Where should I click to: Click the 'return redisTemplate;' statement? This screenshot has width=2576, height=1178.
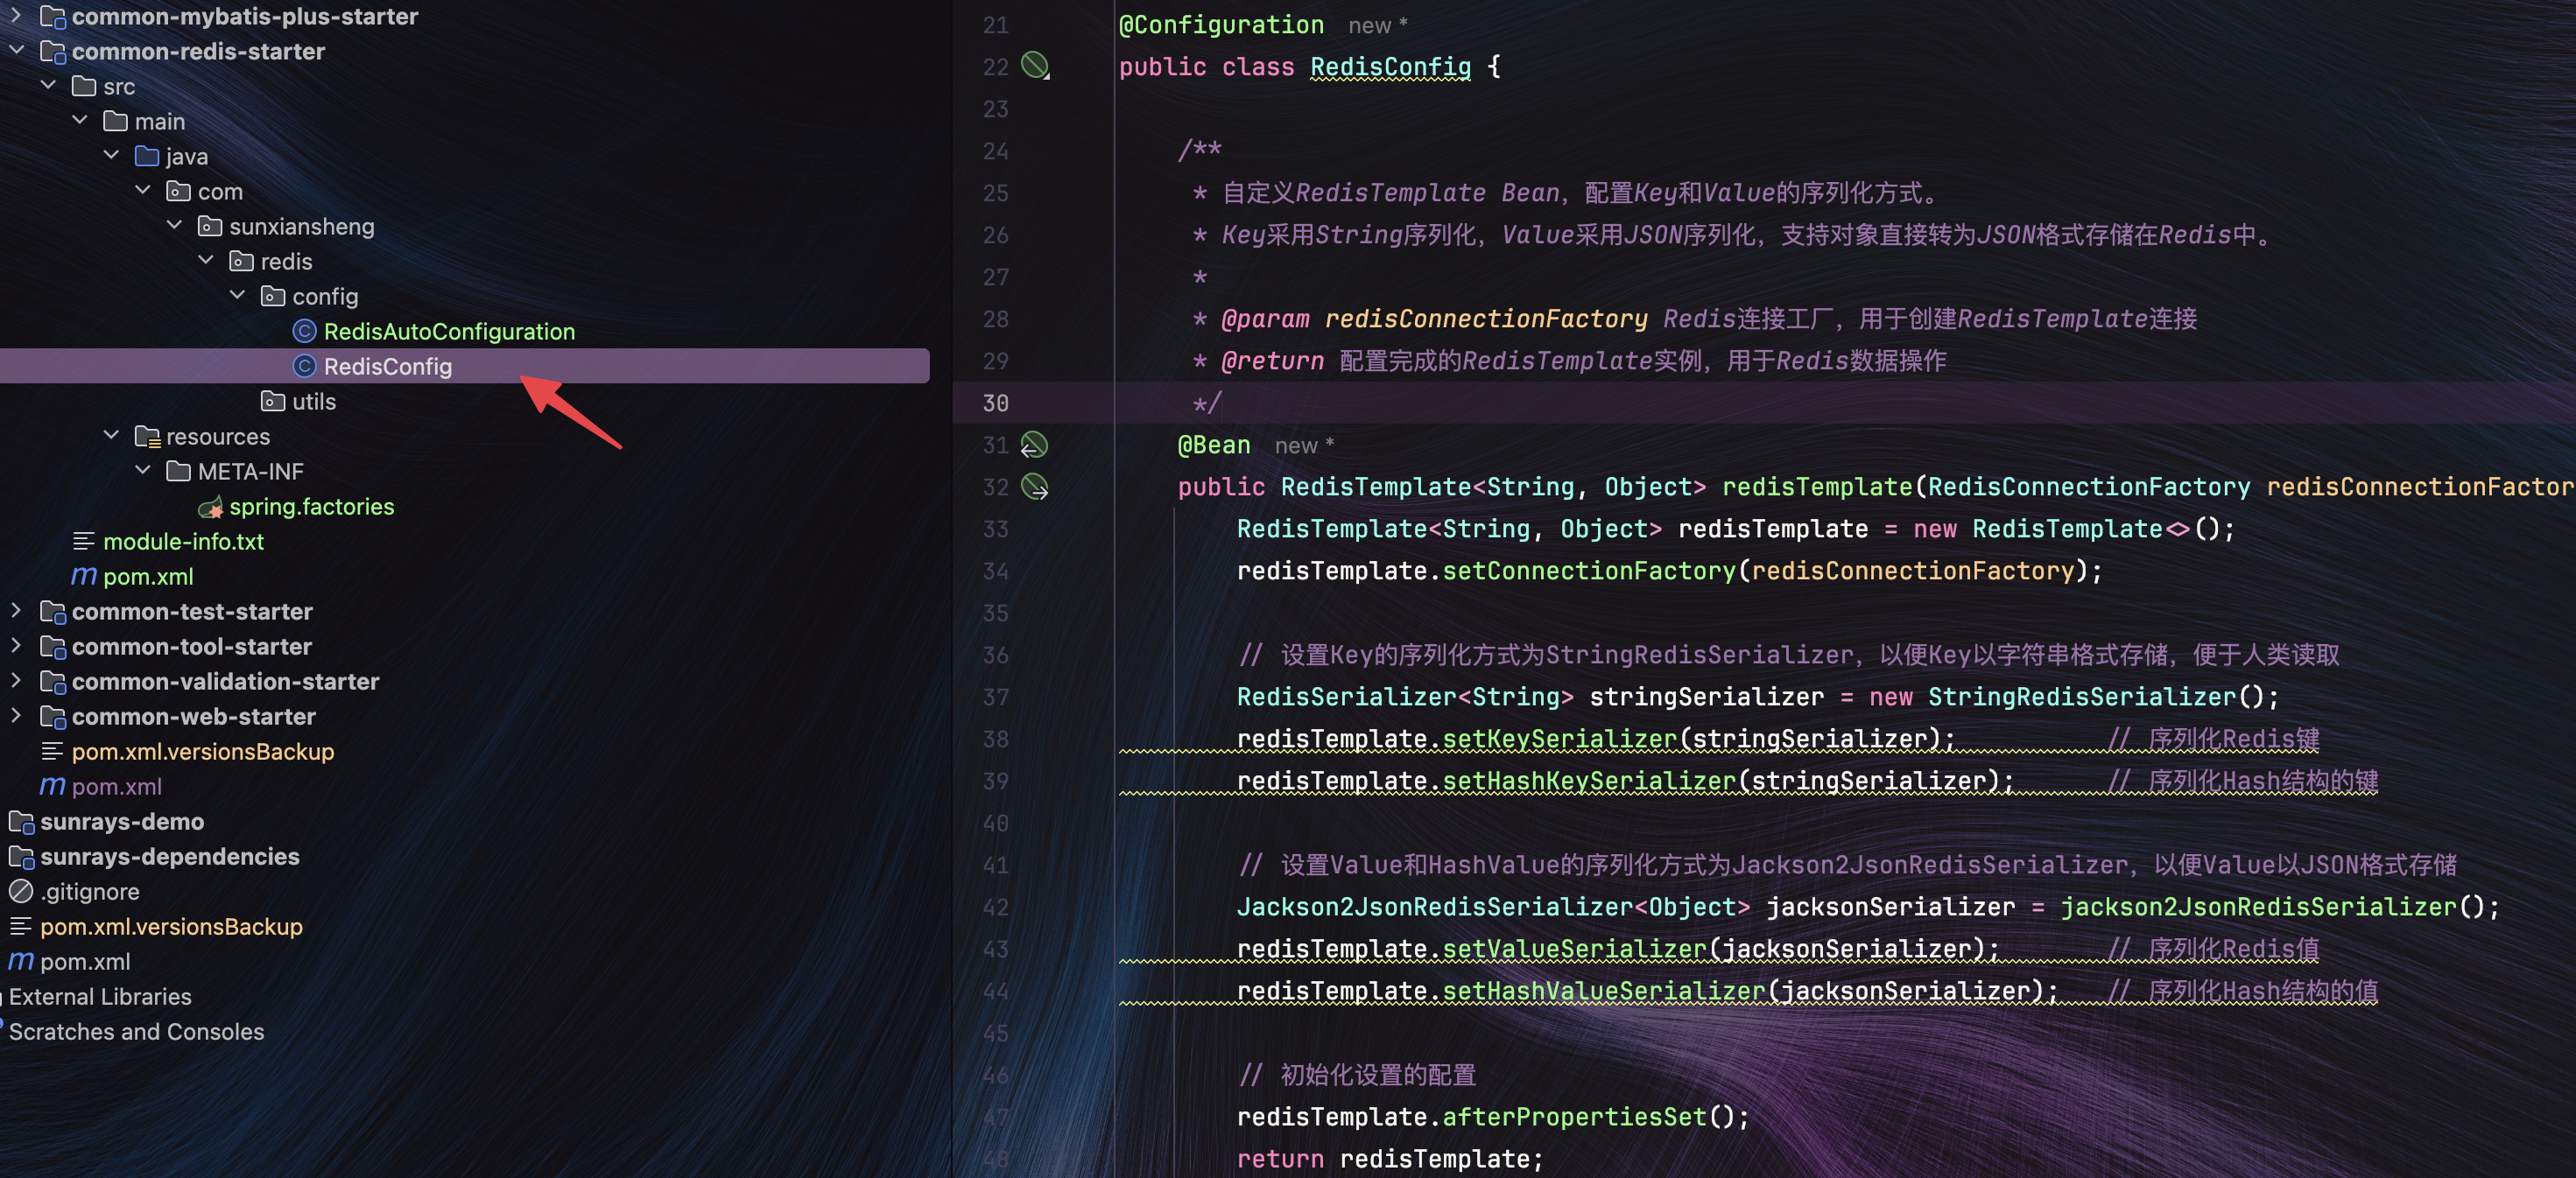coord(1390,1158)
